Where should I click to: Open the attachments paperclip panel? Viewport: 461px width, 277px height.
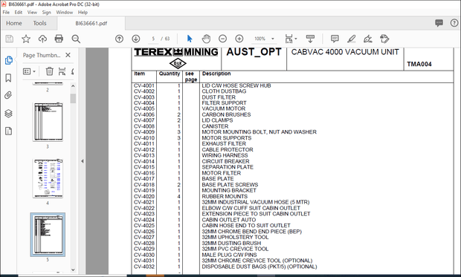[x=8, y=96]
